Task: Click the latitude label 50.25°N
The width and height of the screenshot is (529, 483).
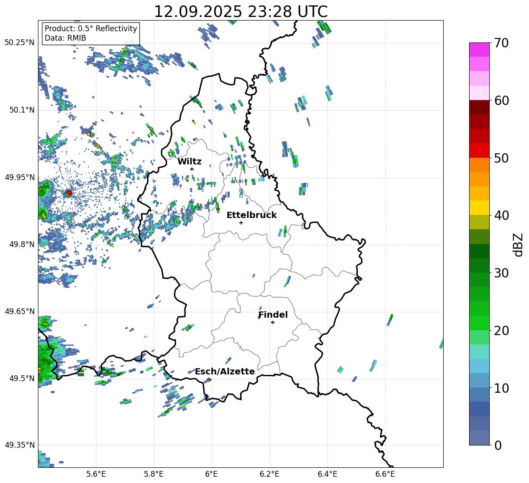Action: pos(20,42)
